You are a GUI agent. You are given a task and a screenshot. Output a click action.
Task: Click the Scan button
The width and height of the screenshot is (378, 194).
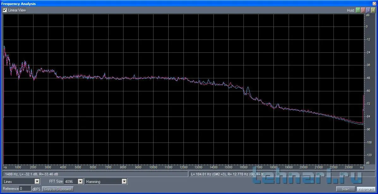345,189
